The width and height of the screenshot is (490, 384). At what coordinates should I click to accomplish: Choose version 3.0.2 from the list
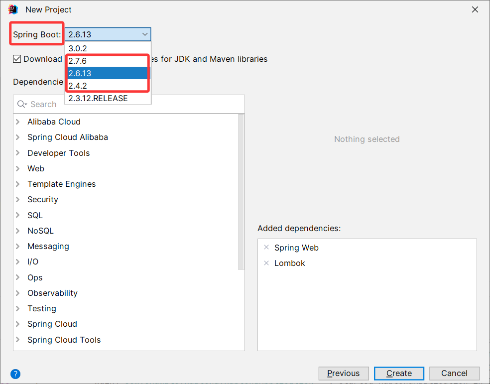[108, 48]
